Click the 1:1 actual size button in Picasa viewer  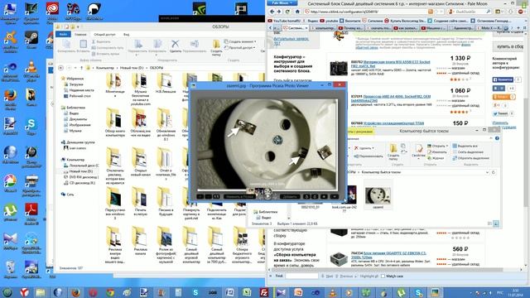click(x=216, y=196)
